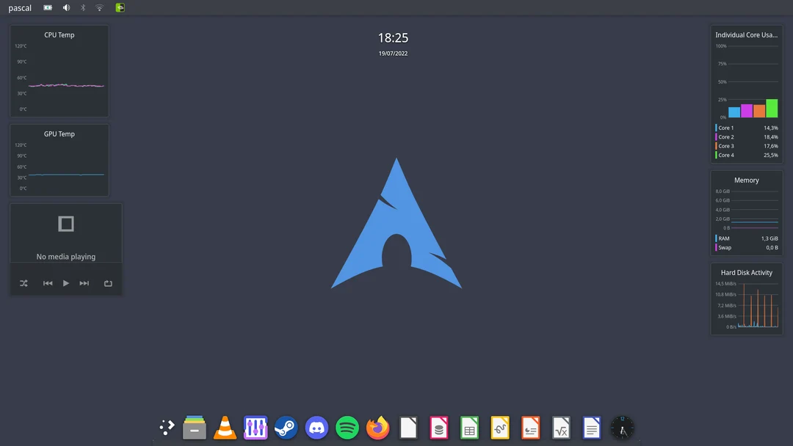Open the file manager from the dock
The height and width of the screenshot is (446, 793).
point(194,428)
